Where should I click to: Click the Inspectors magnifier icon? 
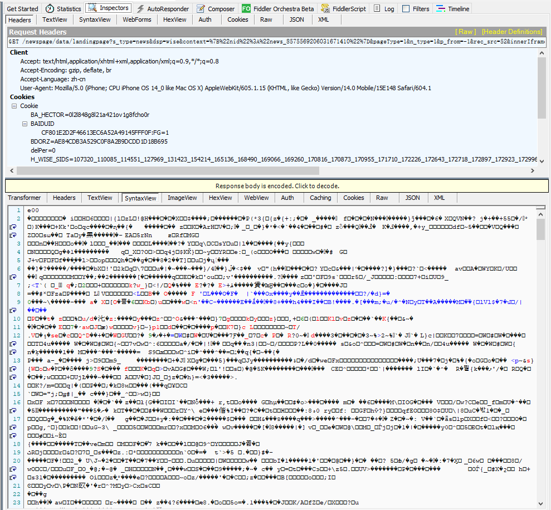(92, 8)
